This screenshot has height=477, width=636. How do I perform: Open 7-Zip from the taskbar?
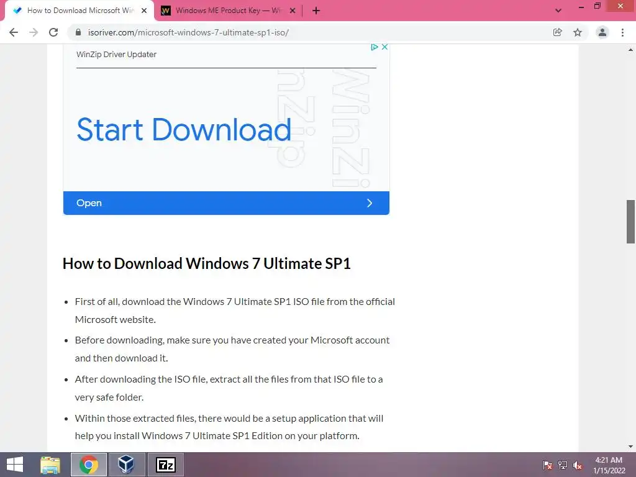pos(165,465)
